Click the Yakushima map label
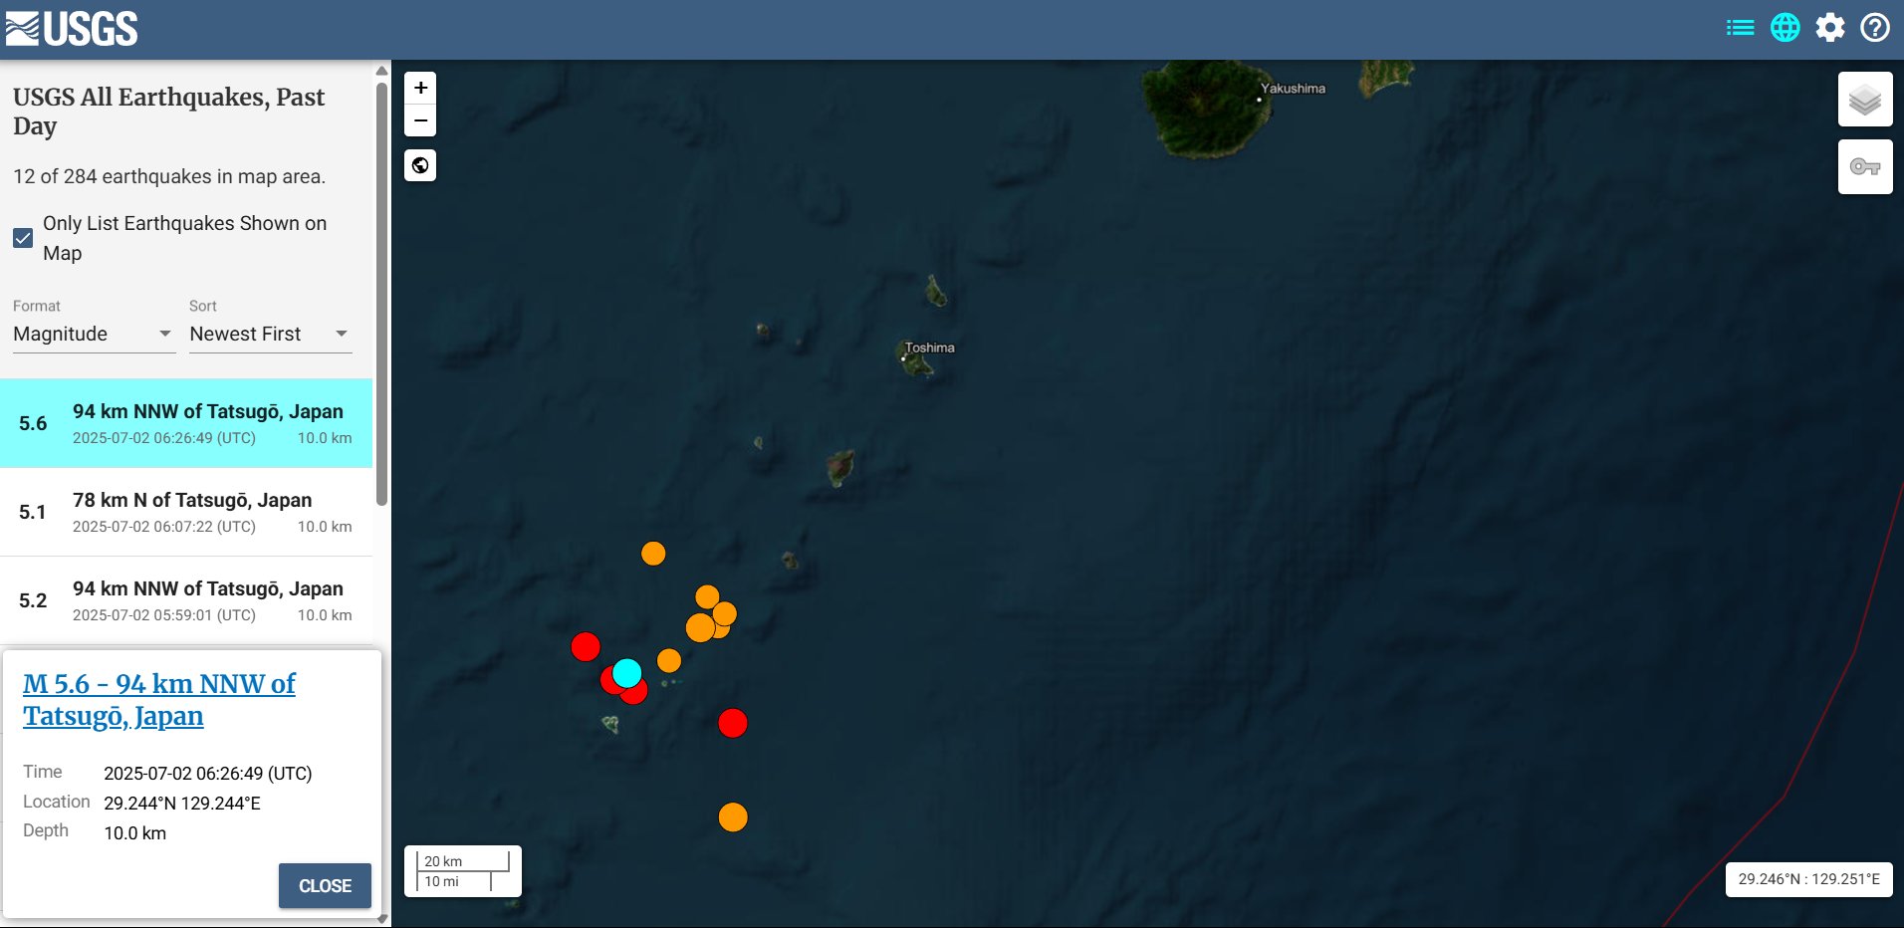The width and height of the screenshot is (1904, 928). pyautogui.click(x=1293, y=89)
